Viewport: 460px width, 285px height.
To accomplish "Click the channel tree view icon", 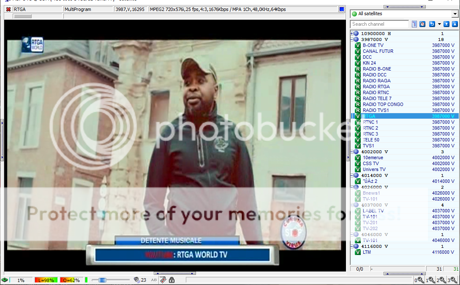I will pos(414,24).
